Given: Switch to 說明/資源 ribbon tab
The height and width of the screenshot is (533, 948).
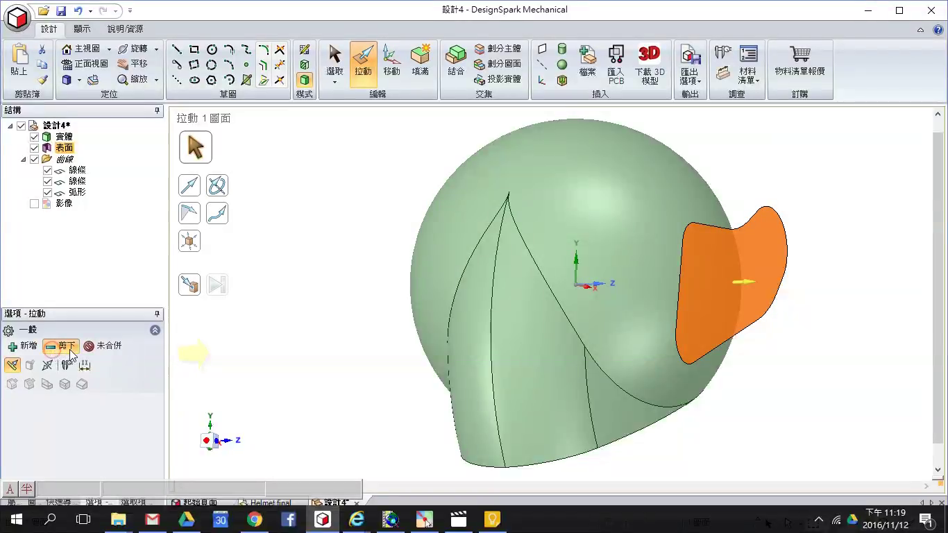Looking at the screenshot, I should (126, 29).
